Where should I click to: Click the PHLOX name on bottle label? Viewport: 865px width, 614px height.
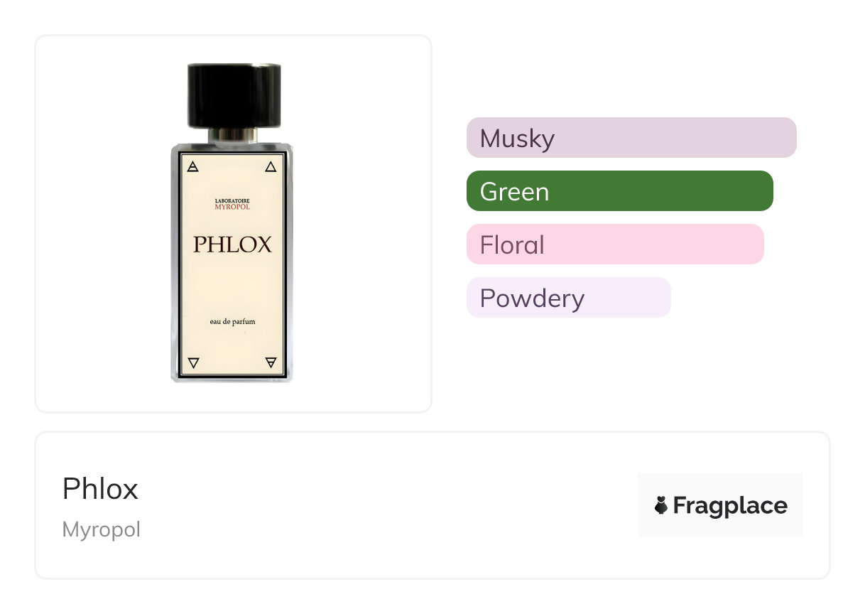(x=232, y=244)
